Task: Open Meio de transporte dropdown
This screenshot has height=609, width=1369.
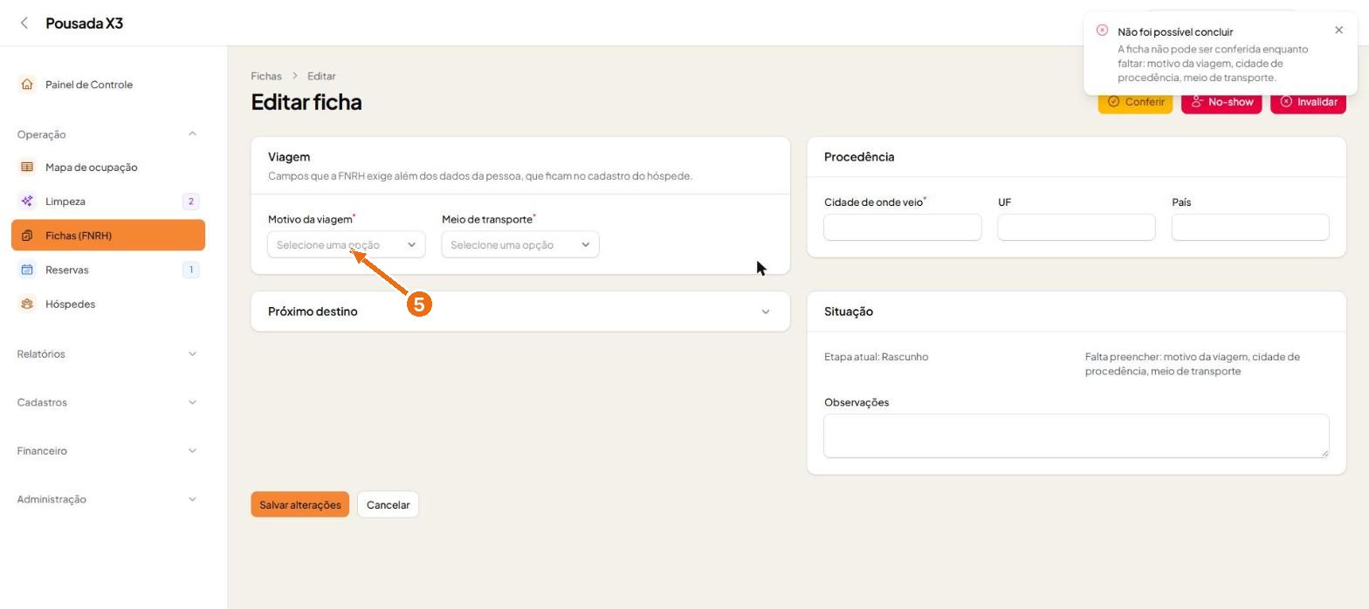Action: 520,244
